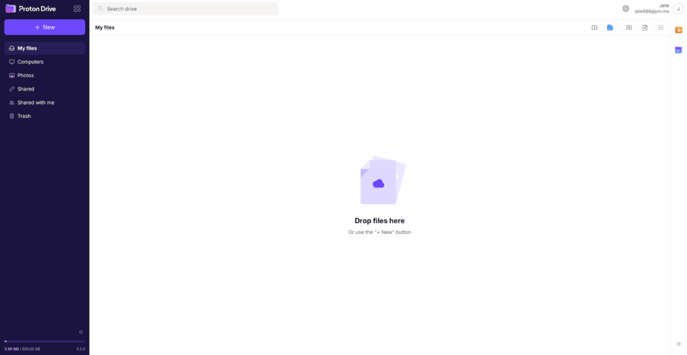Open the Trash folder
687x355 pixels.
click(24, 116)
